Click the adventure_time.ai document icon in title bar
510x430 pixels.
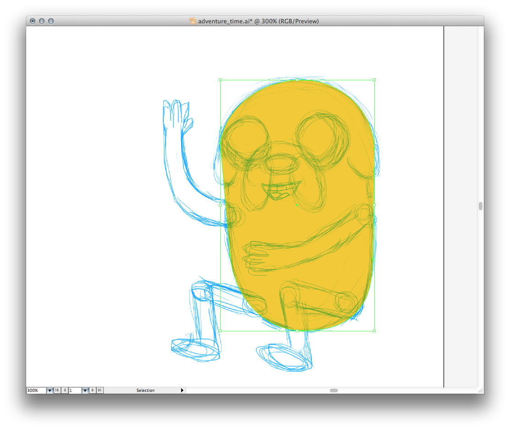coord(193,21)
